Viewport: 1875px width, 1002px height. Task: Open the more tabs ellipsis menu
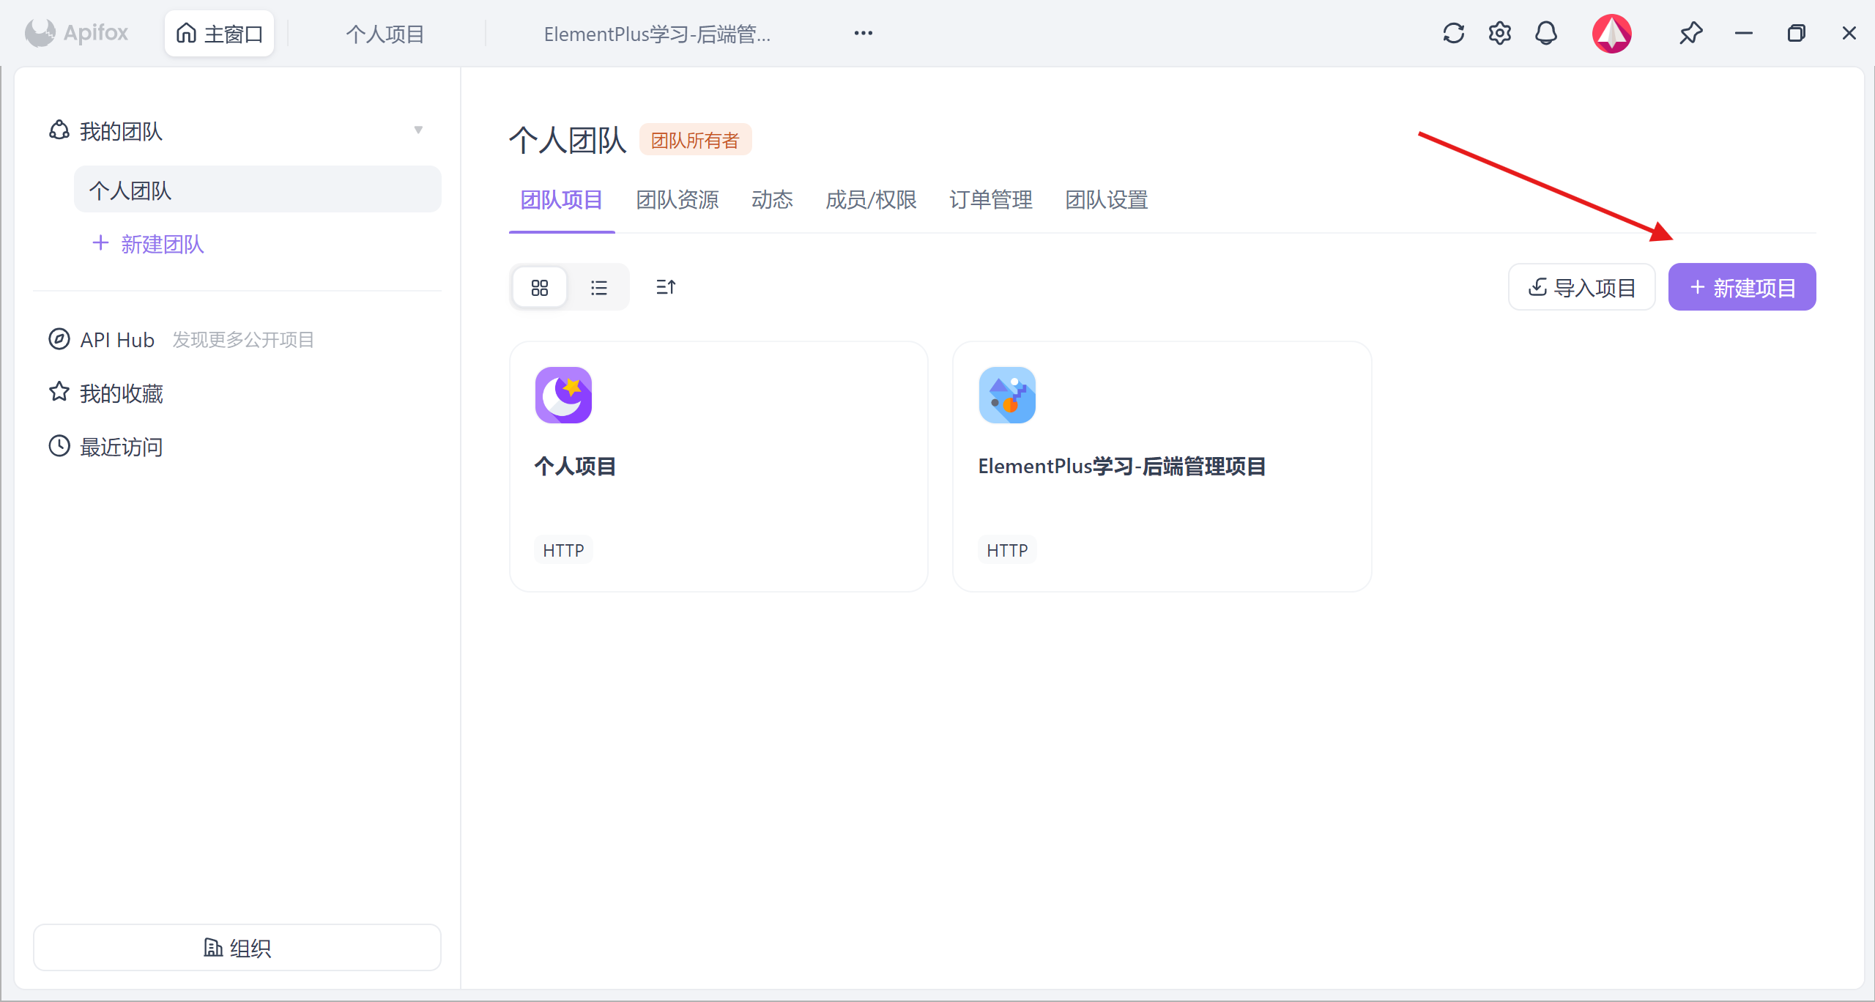863,34
